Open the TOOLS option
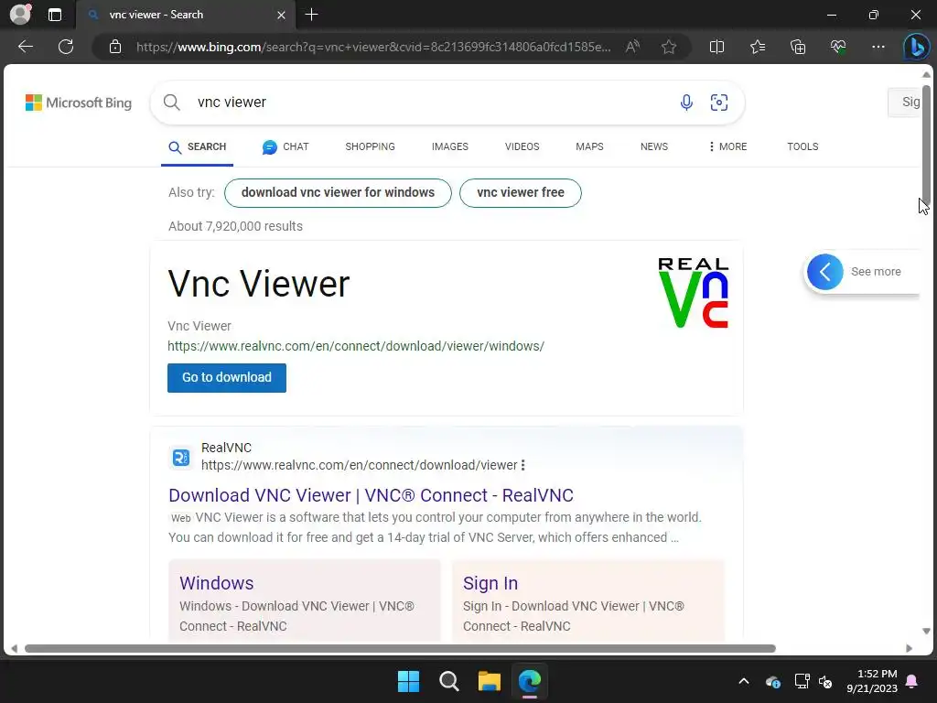Image resolution: width=937 pixels, height=703 pixels. pos(802,147)
